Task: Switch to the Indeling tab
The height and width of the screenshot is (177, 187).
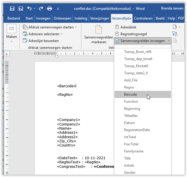Action: point(81,18)
